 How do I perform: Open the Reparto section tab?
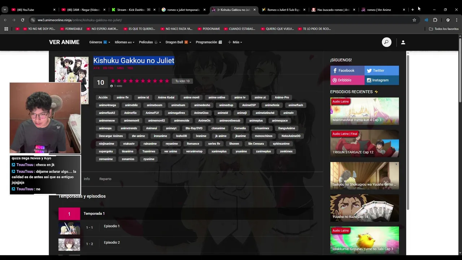coord(105,179)
